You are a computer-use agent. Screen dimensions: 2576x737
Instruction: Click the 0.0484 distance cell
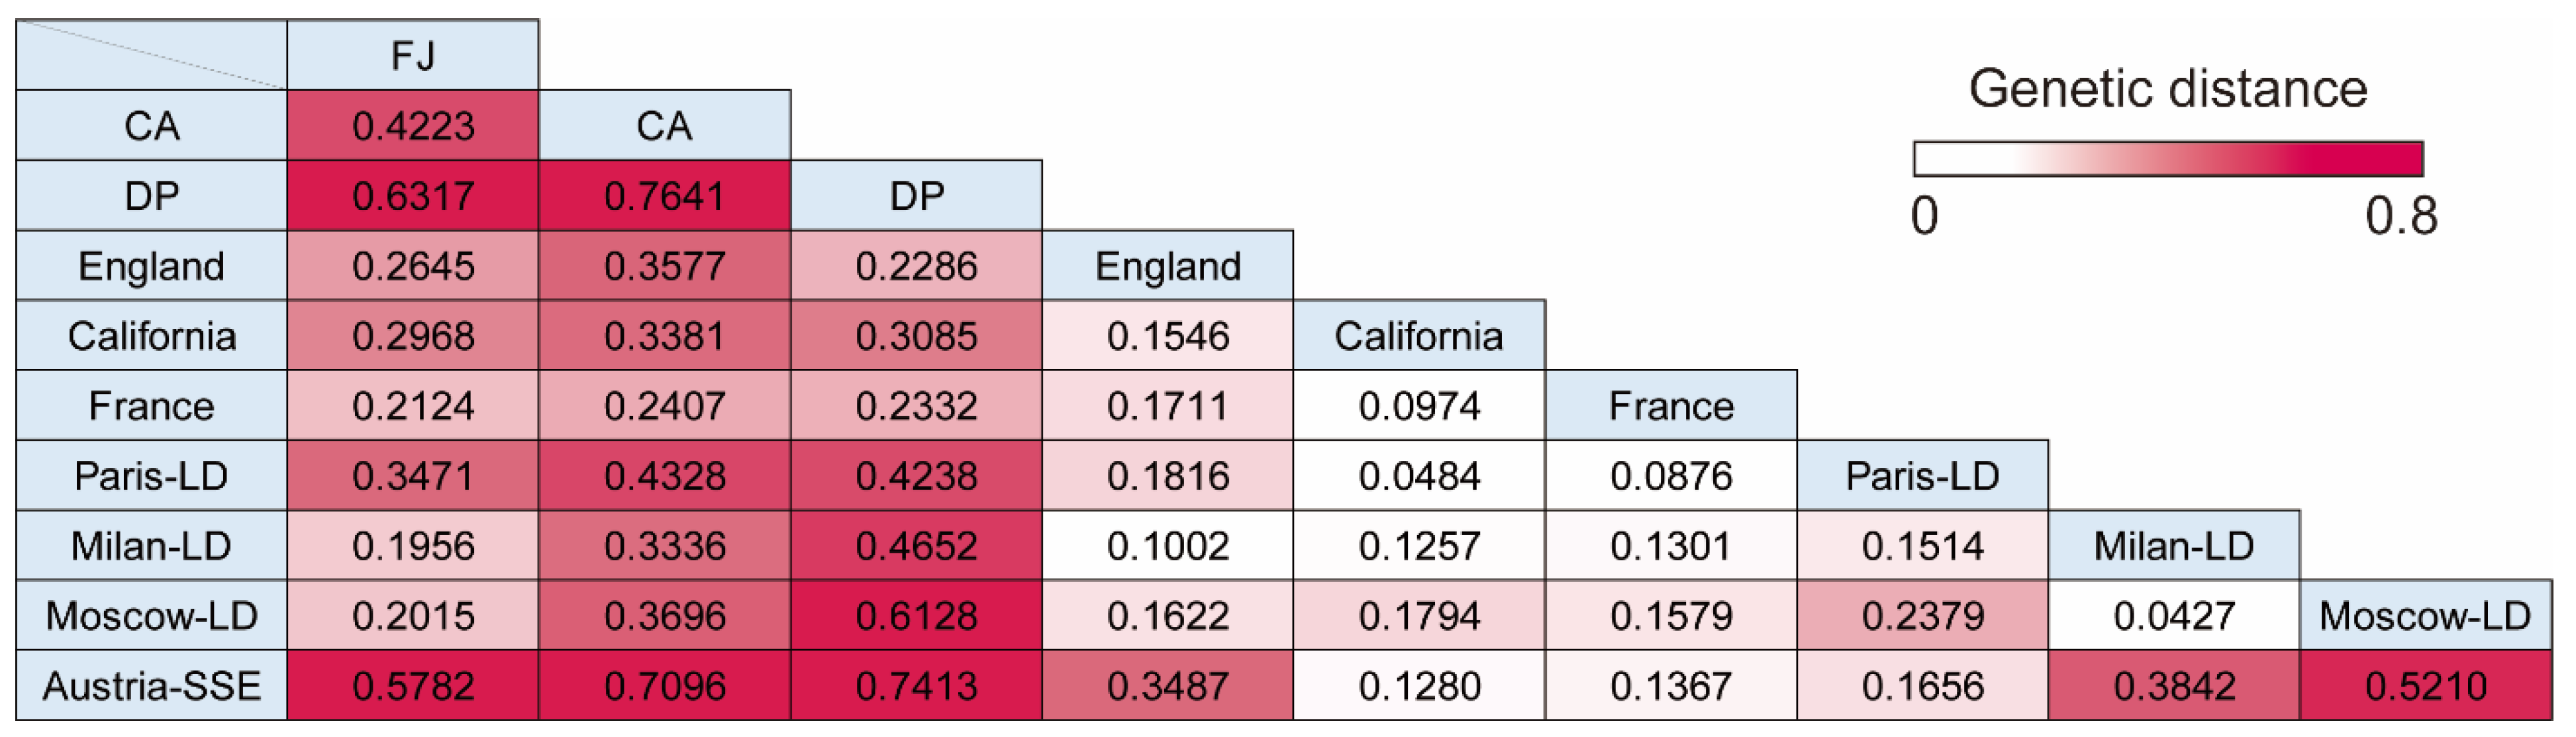pos(1419,476)
